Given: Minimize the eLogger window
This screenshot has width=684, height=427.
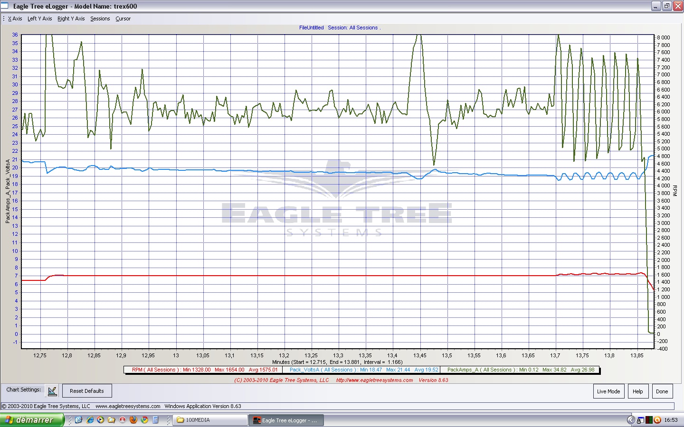Looking at the screenshot, I should click(656, 6).
